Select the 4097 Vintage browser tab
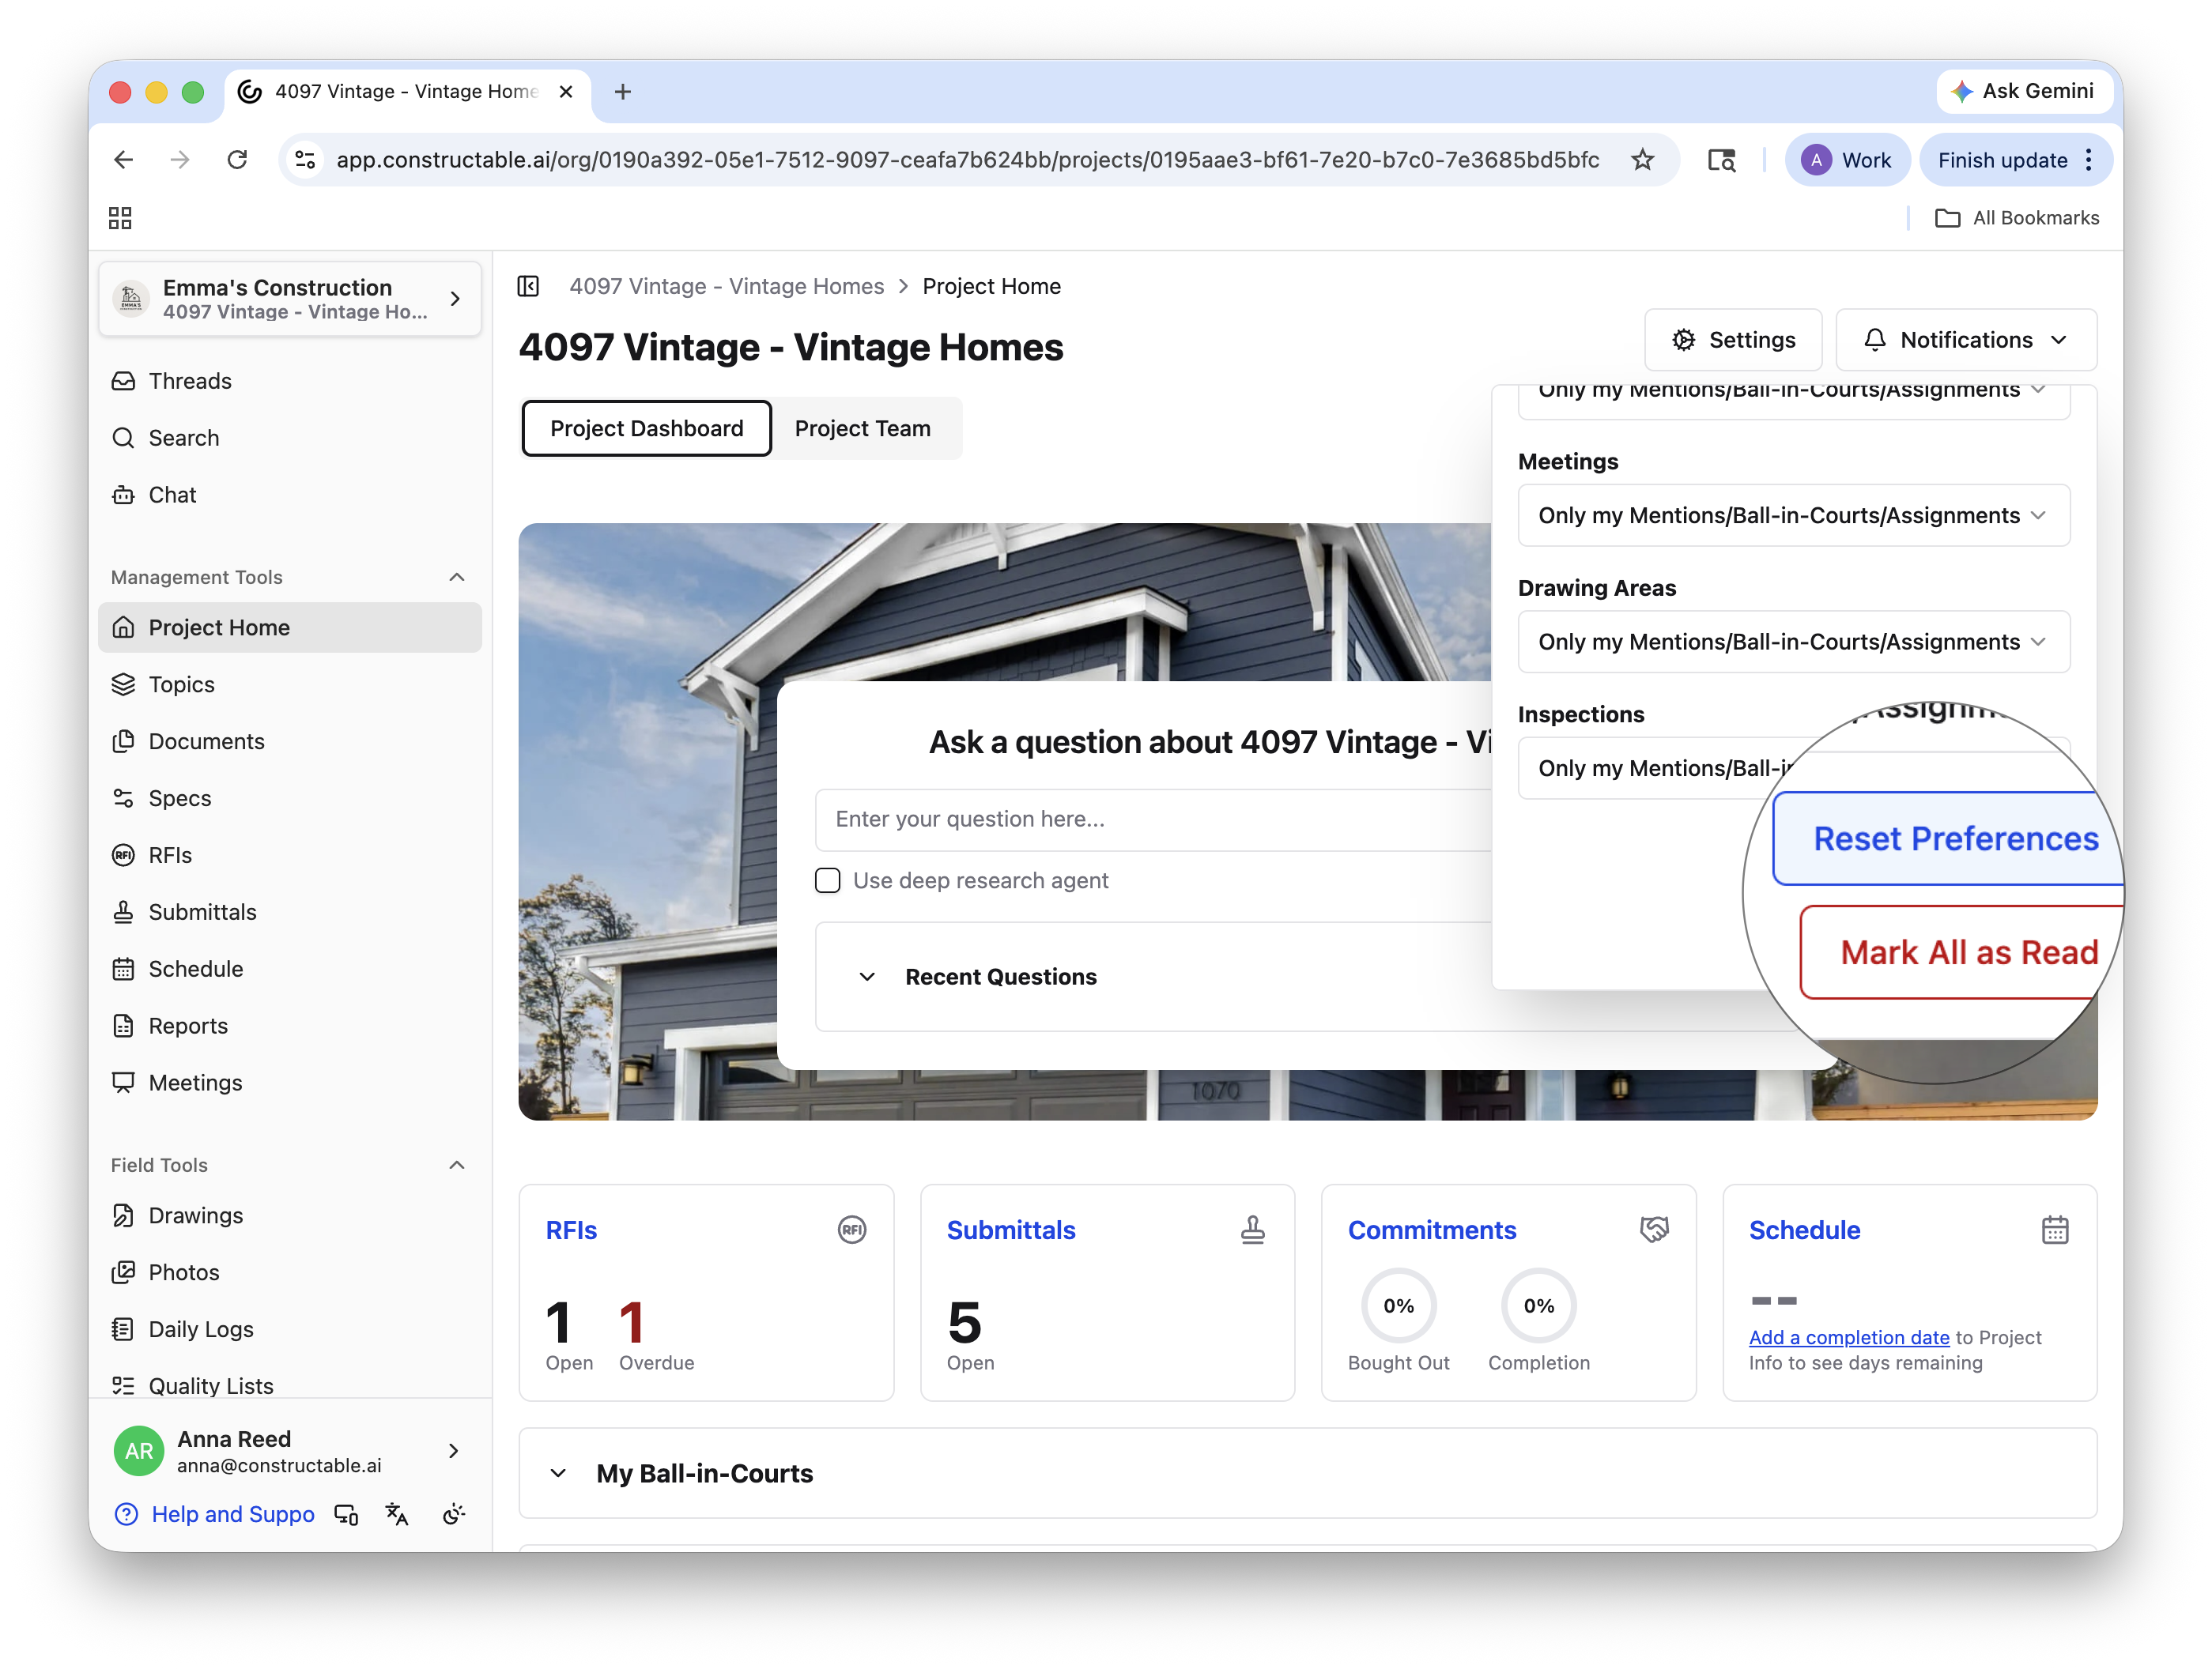 [x=407, y=92]
